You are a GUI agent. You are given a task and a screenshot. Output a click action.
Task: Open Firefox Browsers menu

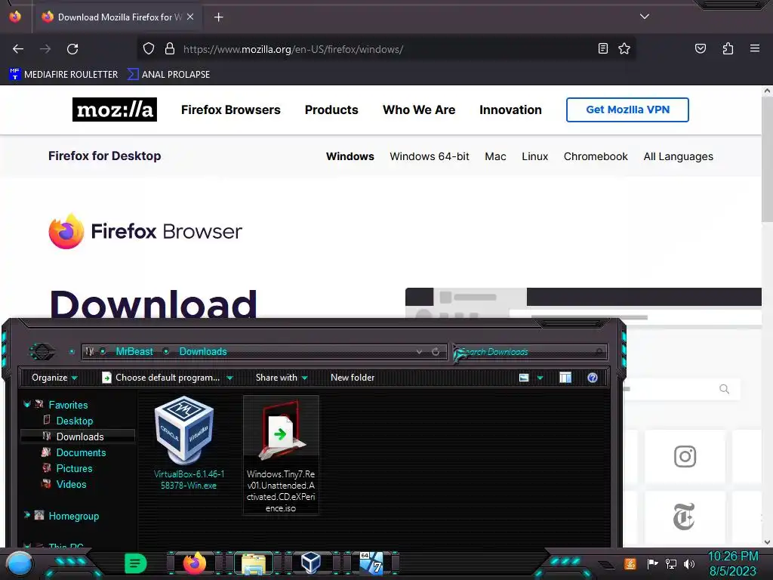coord(231,110)
